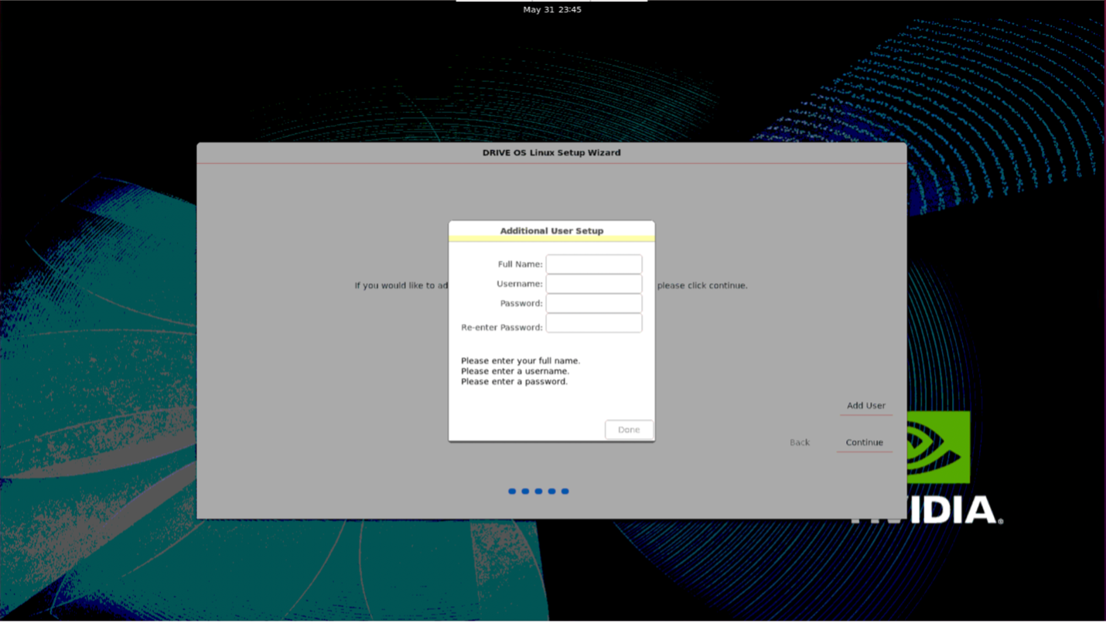Screen dimensions: 1106x623
Task: Focus the Username text box
Action: (594, 284)
